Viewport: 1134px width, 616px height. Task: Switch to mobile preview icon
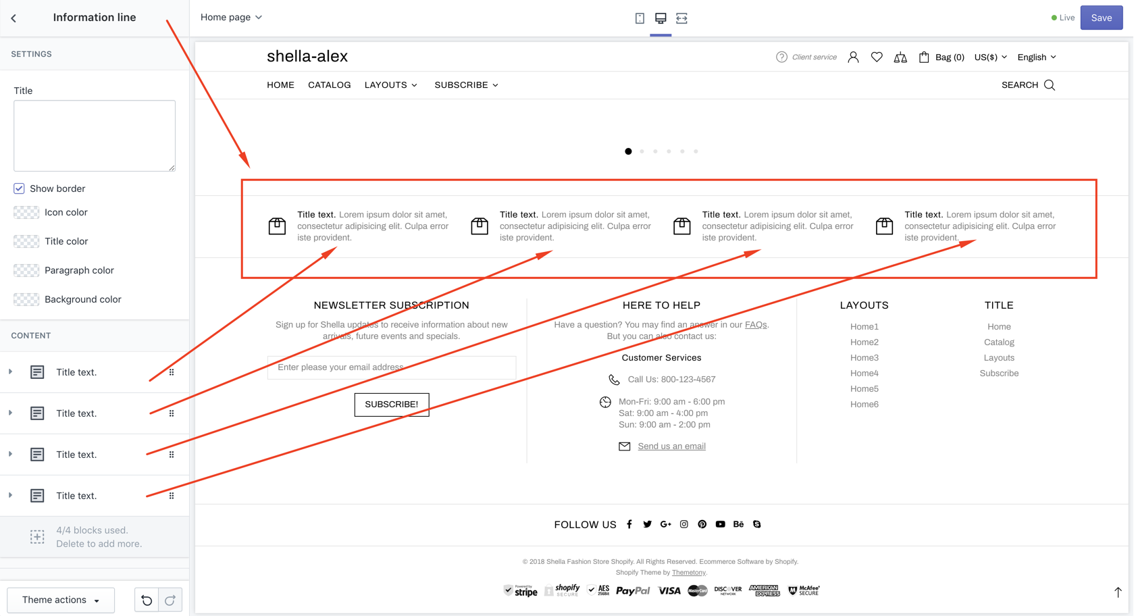pos(640,18)
